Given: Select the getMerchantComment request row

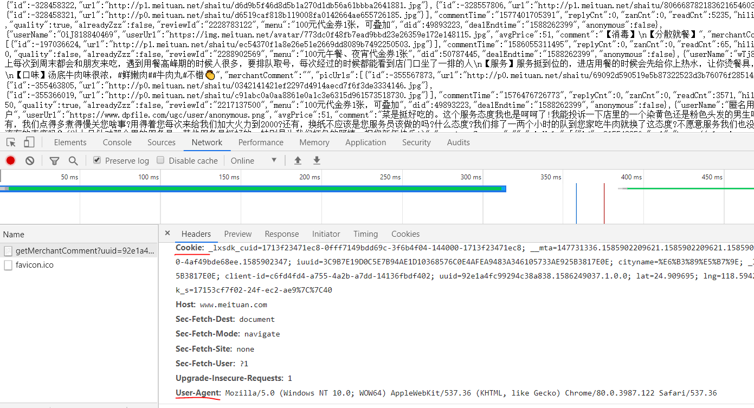Looking at the screenshot, I should click(x=79, y=251).
